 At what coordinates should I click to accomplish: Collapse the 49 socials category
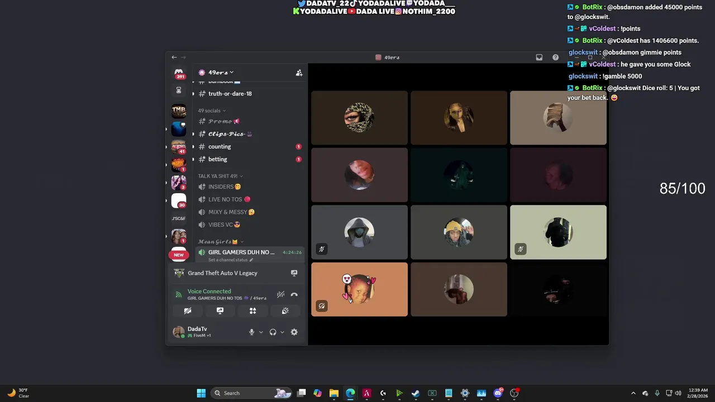(212, 111)
